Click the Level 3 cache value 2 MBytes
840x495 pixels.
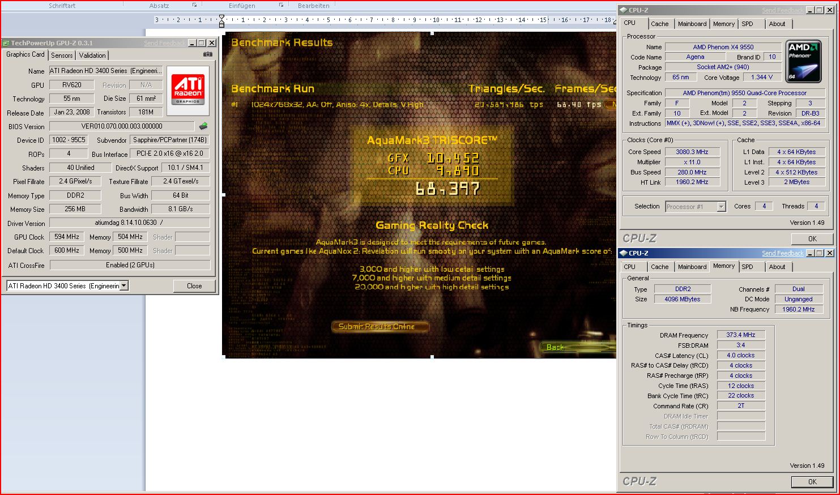(x=796, y=182)
